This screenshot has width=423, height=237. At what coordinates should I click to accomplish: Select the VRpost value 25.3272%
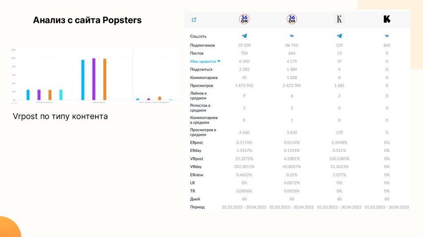(244, 159)
